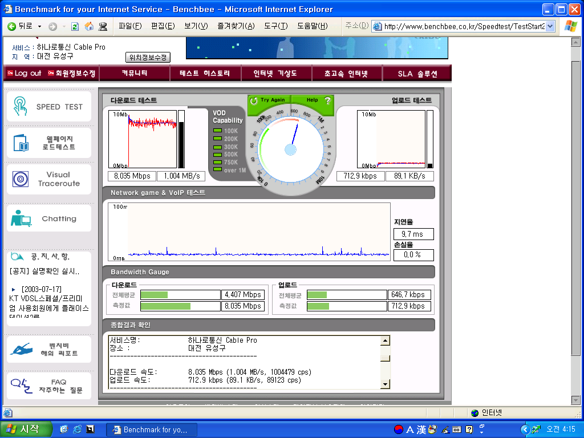Click the Refresh page toolbar icon
Image resolution: width=584 pixels, height=438 pixels.
(75, 26)
